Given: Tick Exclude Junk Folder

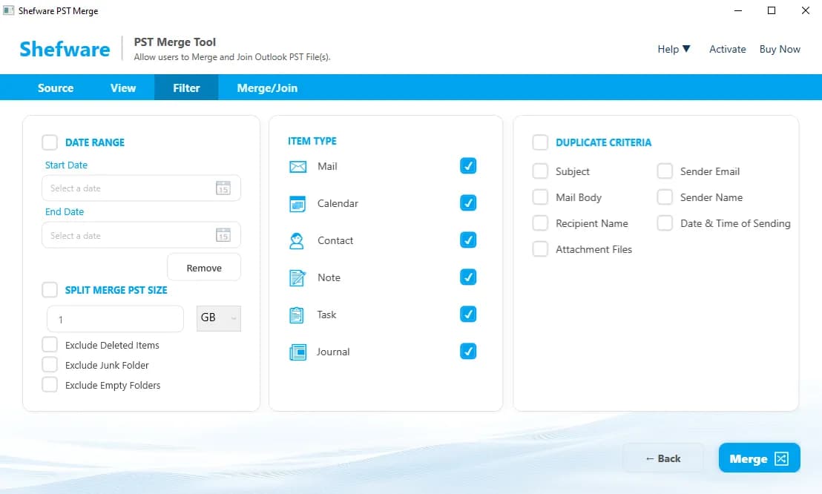Looking at the screenshot, I should pos(50,364).
